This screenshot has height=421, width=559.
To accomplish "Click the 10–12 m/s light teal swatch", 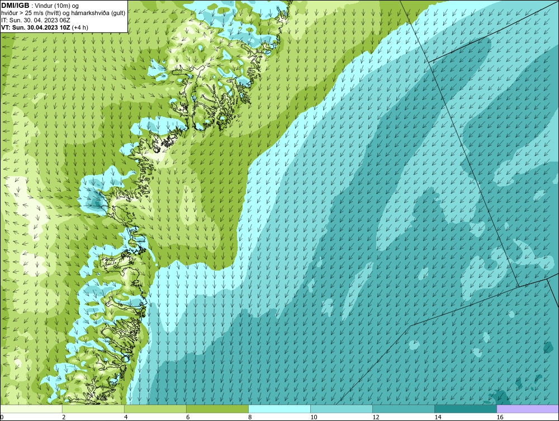I will 342,409.
